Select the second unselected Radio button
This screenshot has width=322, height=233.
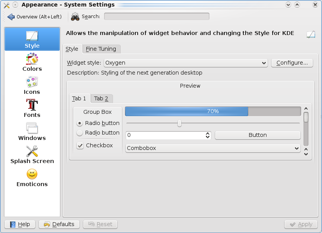(80, 133)
